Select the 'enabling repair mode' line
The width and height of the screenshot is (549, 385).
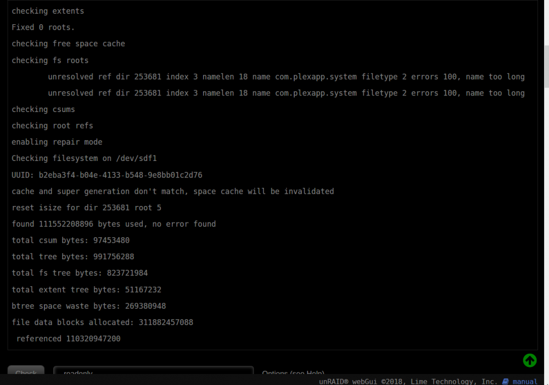point(57,142)
